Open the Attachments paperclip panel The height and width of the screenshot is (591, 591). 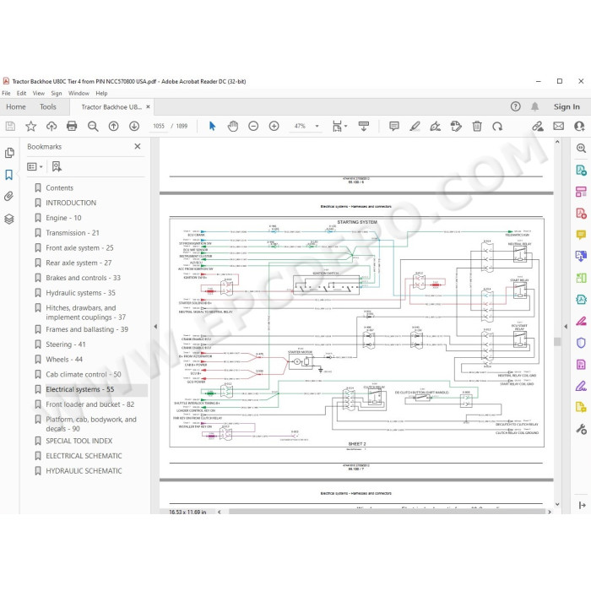(x=9, y=197)
